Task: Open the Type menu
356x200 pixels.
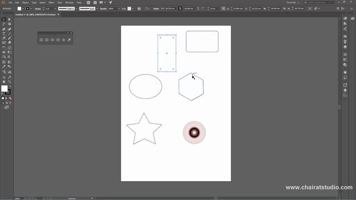Action: (34, 2)
